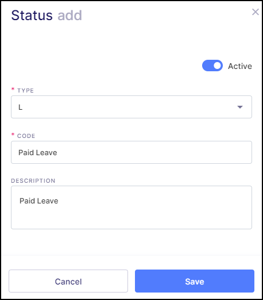Click the DESCRIPTION field label
The height and width of the screenshot is (300, 263).
[x=33, y=180]
